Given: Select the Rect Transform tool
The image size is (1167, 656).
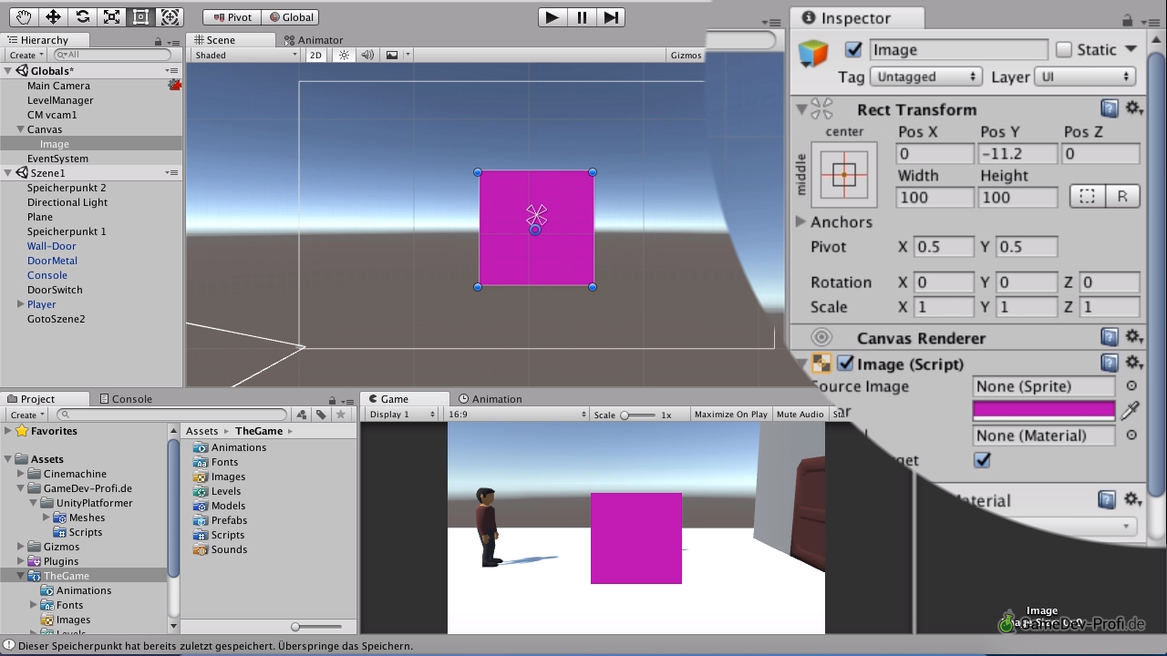Looking at the screenshot, I should click(x=140, y=16).
